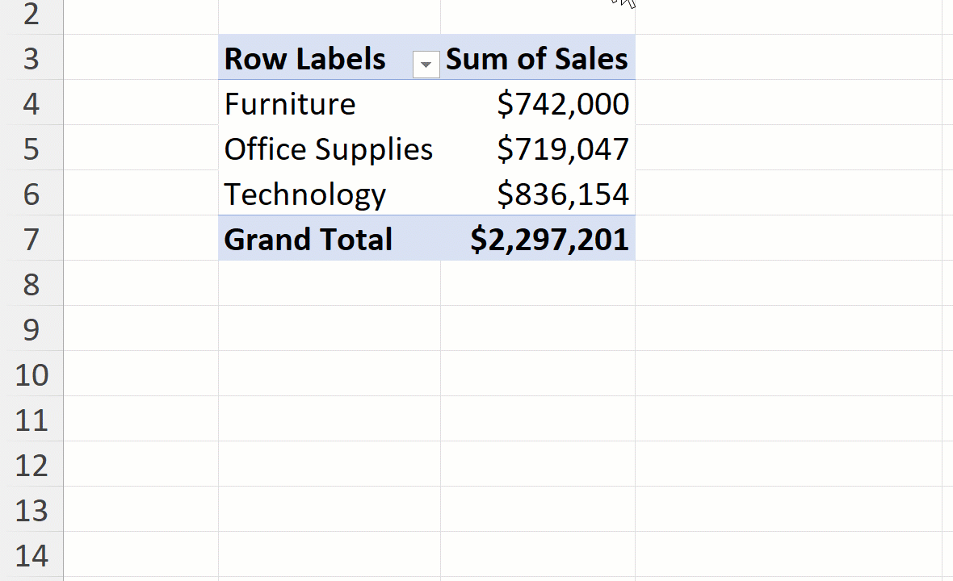This screenshot has height=581, width=953.
Task: Select row 3 via its row header
Action: click(x=31, y=59)
